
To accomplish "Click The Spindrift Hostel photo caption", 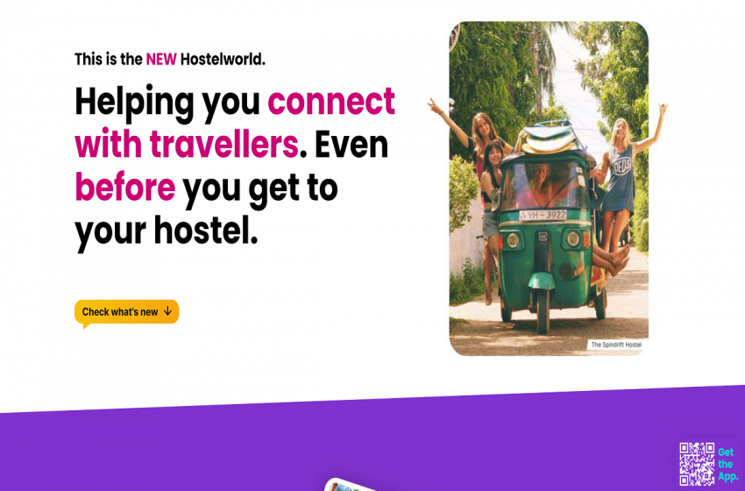I will 616,345.
